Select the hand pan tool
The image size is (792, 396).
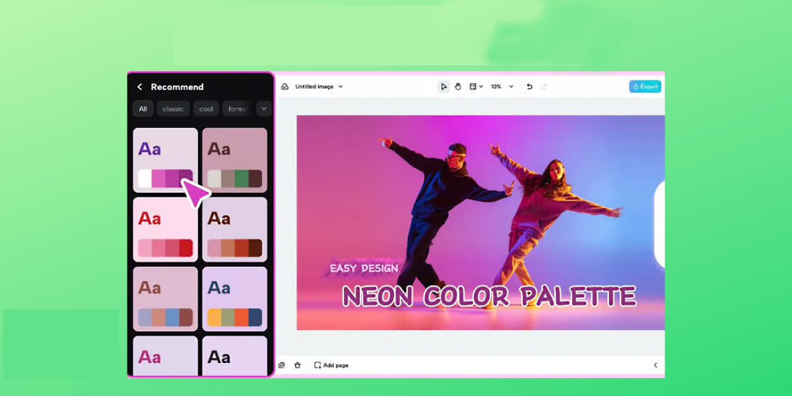pos(458,86)
